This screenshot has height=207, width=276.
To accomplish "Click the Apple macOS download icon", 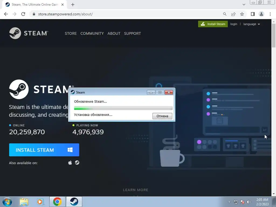I will point(70,163).
